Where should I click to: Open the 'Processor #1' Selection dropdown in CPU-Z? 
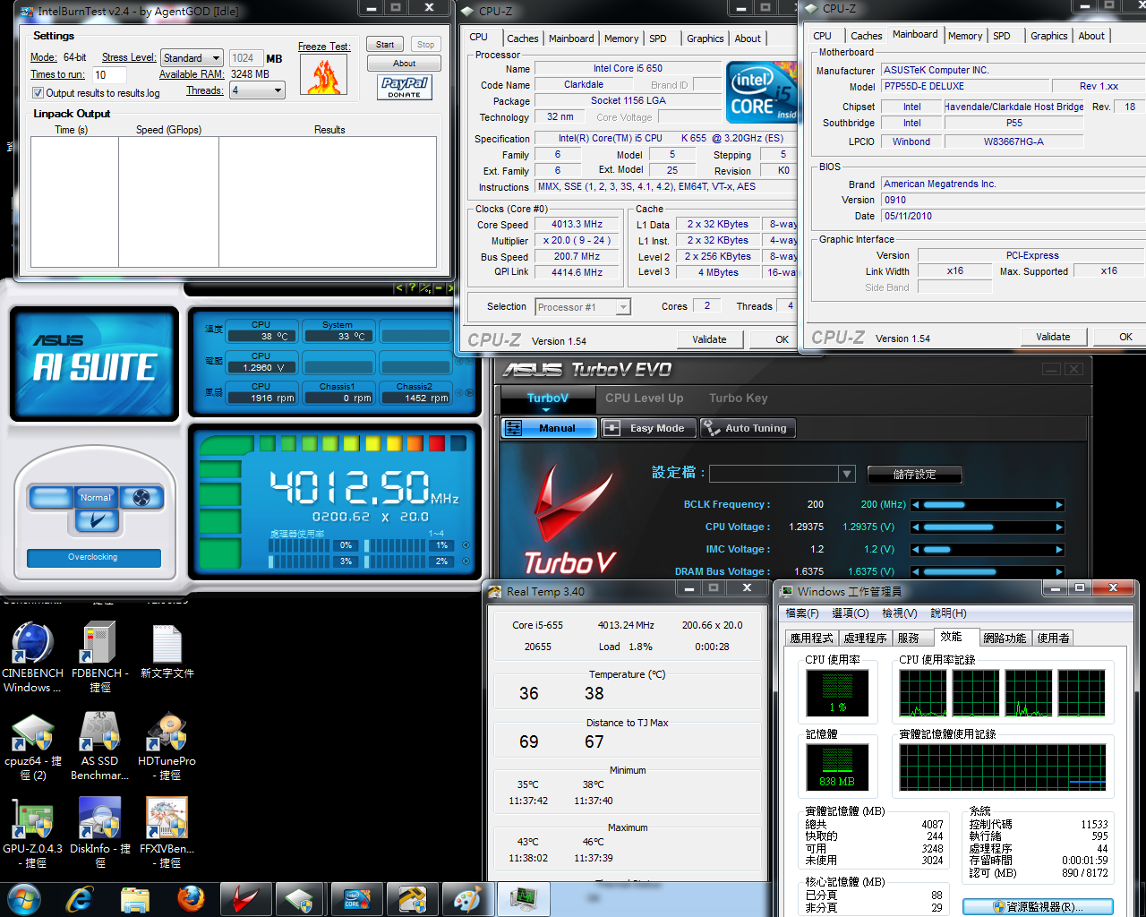pos(583,307)
